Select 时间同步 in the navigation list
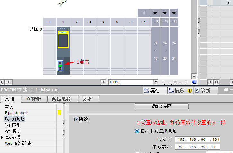Screen dimensions: 233x153 point(12,125)
